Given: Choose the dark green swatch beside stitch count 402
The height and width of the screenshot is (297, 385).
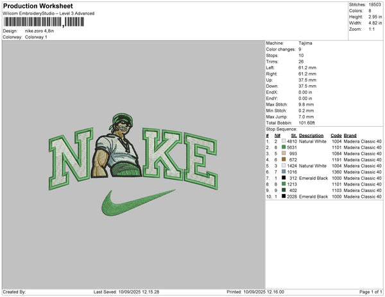Looking at the screenshot, I should coord(284,190).
